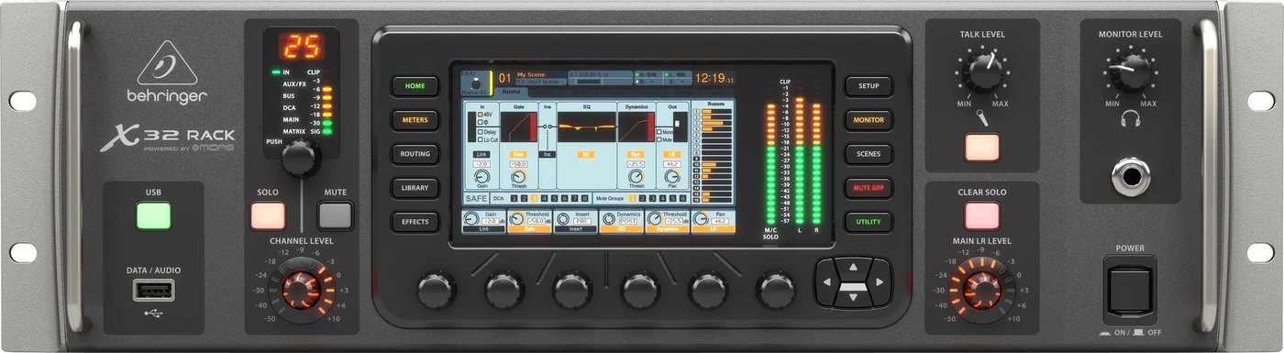Toggle Mute Group 6 assignment

pos(682,198)
